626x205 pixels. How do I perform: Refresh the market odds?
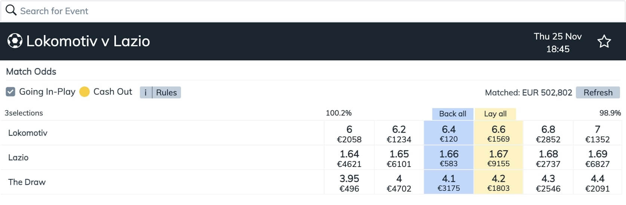pos(598,92)
